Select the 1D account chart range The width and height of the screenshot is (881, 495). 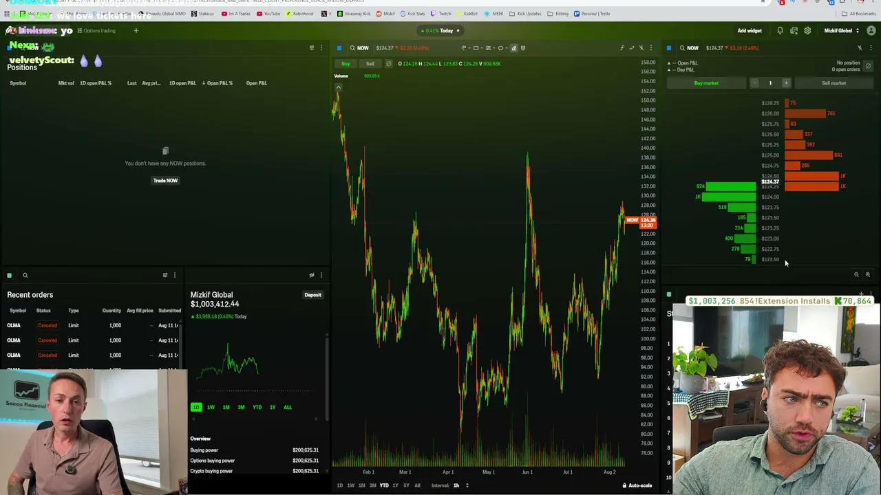[x=196, y=407]
